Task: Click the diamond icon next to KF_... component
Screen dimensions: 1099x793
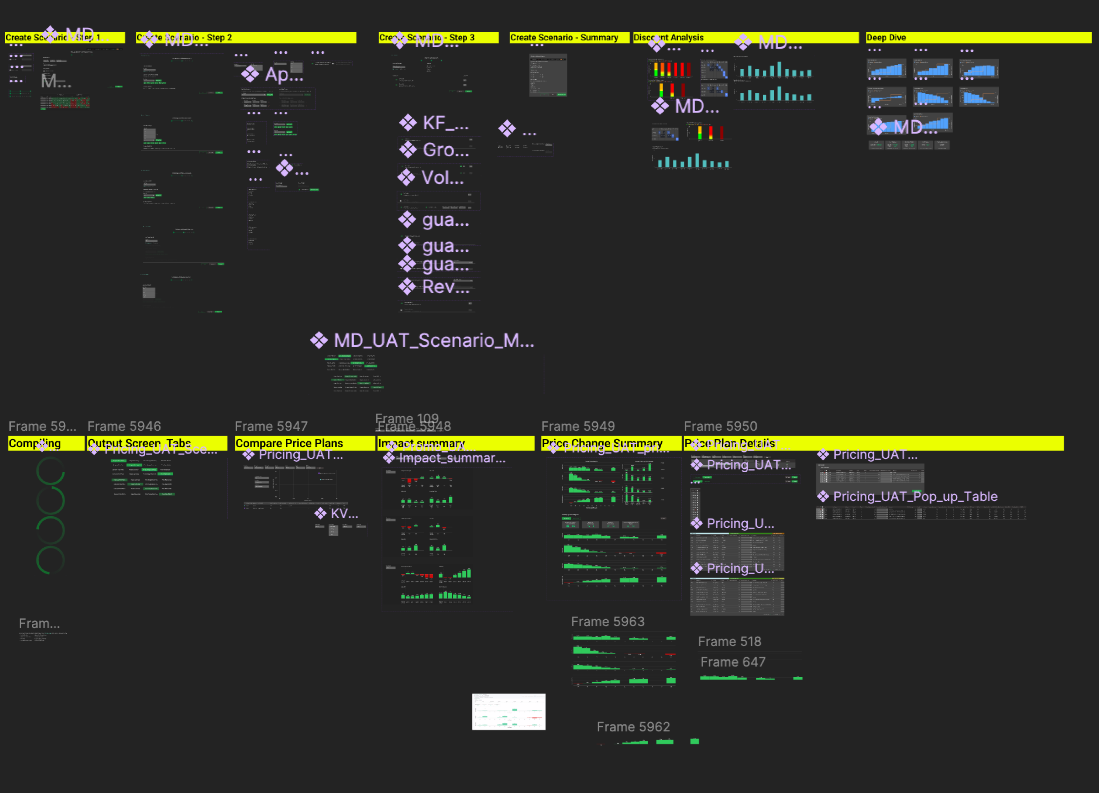Action: click(407, 123)
